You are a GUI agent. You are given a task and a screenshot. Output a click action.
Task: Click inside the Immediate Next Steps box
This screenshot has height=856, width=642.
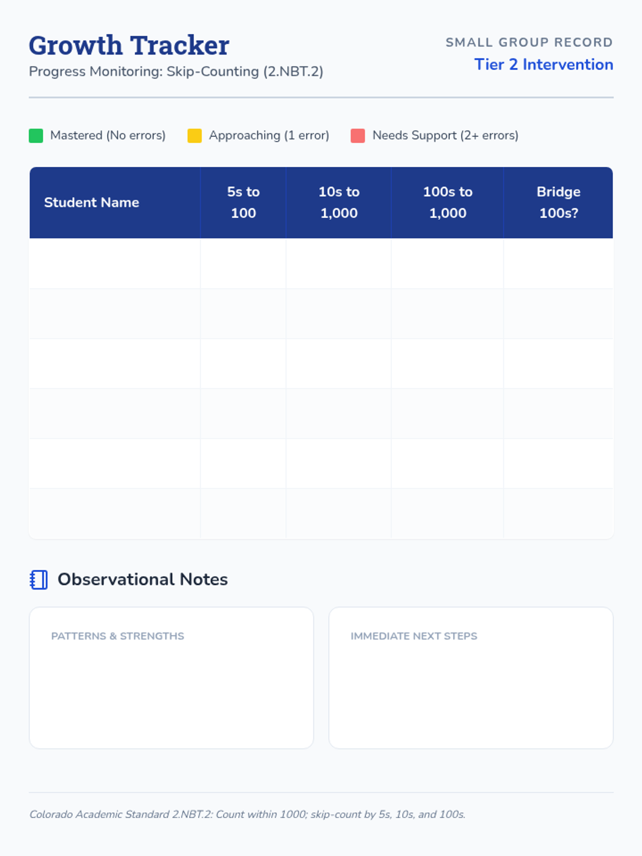pyautogui.click(x=471, y=690)
